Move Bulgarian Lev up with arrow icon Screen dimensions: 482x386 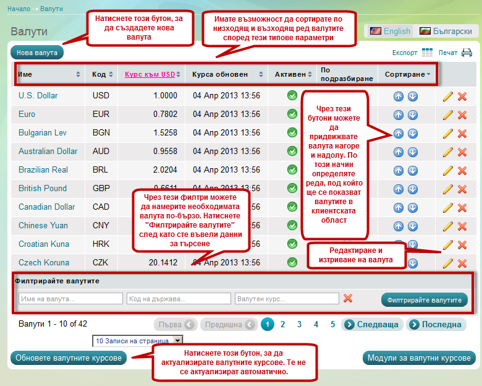pyautogui.click(x=399, y=133)
